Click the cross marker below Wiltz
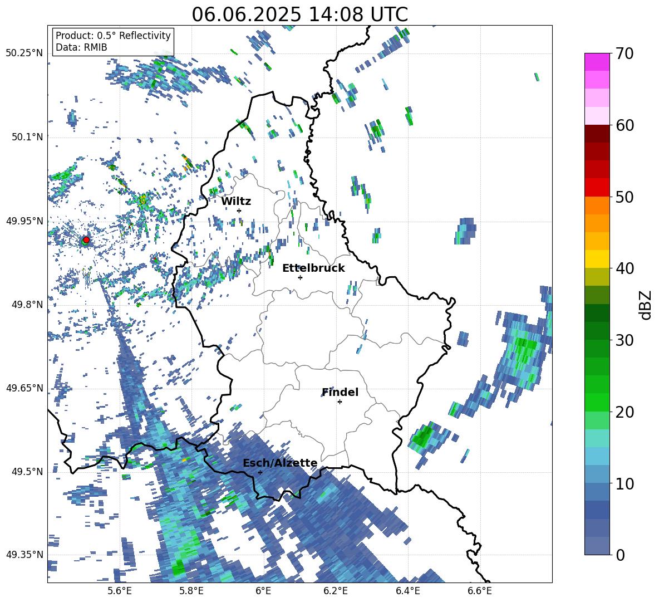Screen dimensions: 659x602 click(239, 211)
